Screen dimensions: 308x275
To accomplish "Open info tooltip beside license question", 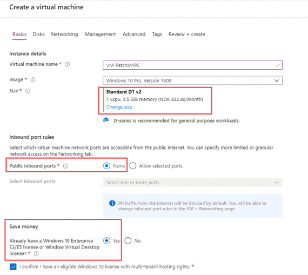I will (x=36, y=254).
